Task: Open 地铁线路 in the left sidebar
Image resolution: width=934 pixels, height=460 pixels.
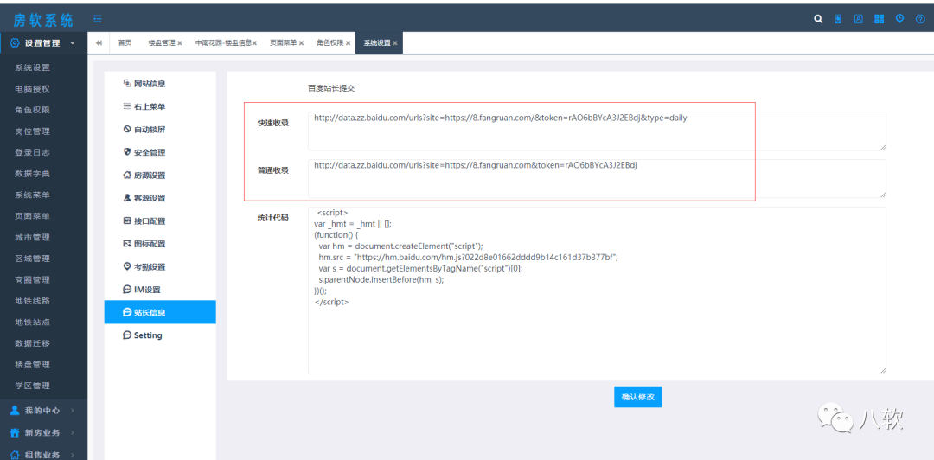Action: (32, 301)
